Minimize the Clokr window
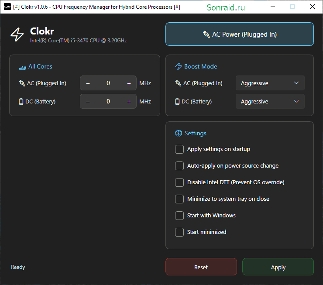Screen dimensions: 323x285 click(273, 7)
